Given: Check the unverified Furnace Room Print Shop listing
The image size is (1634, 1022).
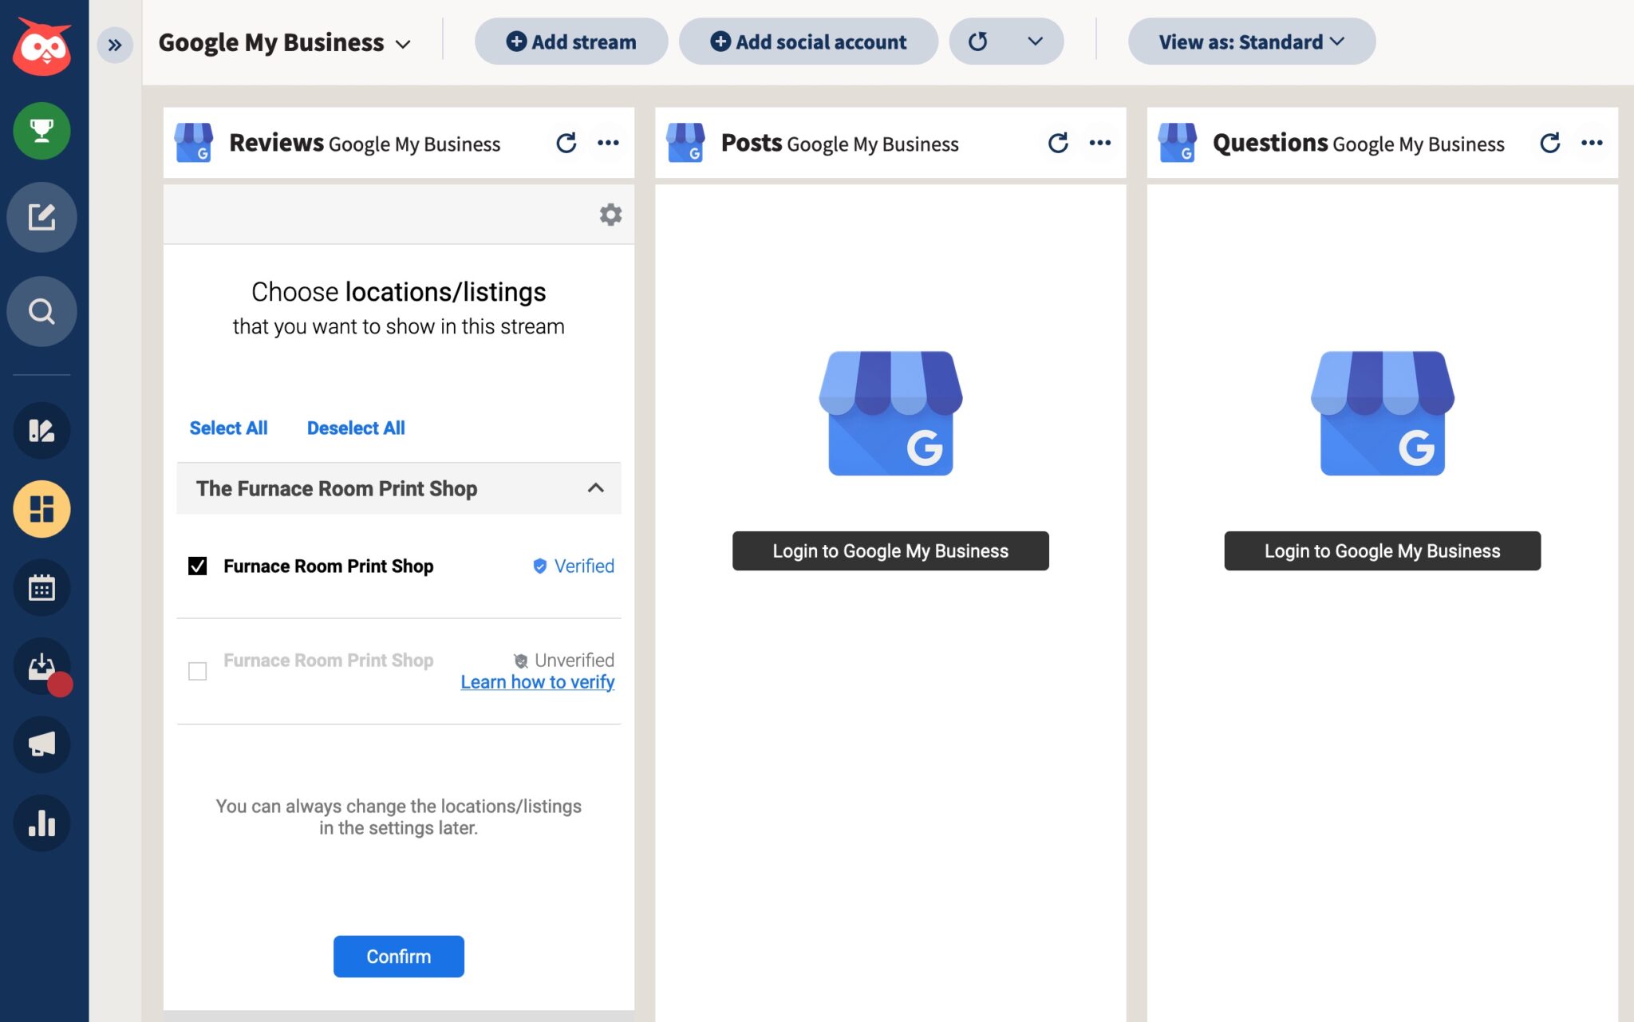Looking at the screenshot, I should (x=197, y=671).
